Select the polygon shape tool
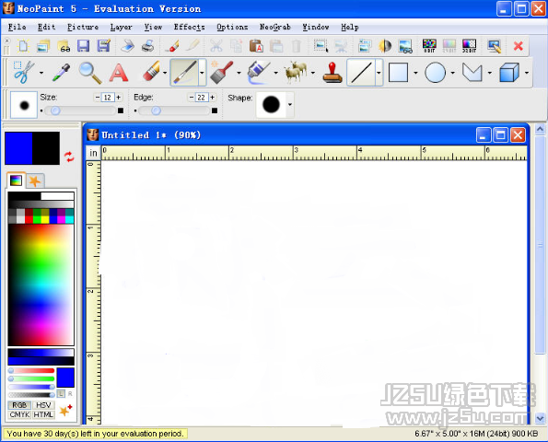The width and height of the screenshot is (548, 442). pos(472,73)
